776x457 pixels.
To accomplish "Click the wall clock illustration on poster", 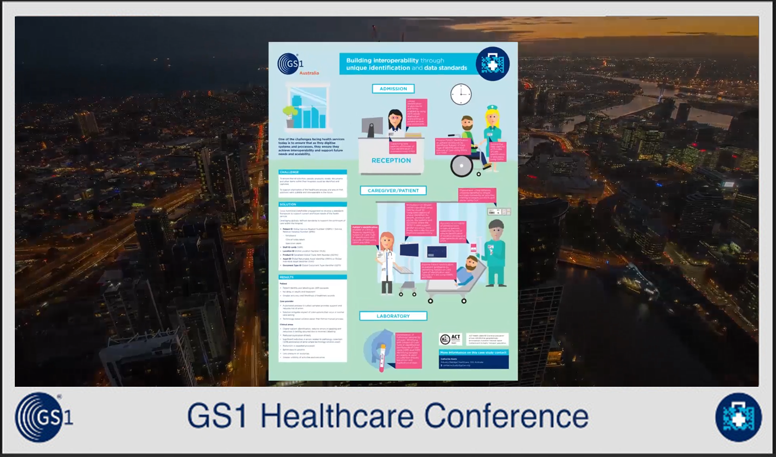I will coord(461,94).
